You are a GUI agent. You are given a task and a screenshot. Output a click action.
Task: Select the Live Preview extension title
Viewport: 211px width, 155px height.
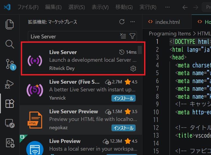(x=65, y=141)
